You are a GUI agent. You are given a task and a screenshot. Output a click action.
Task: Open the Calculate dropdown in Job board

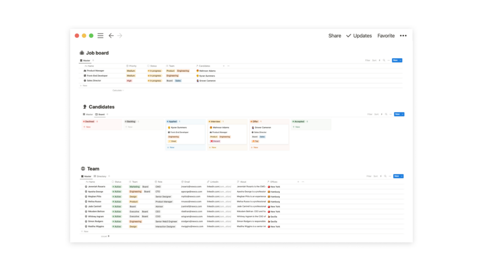(118, 90)
